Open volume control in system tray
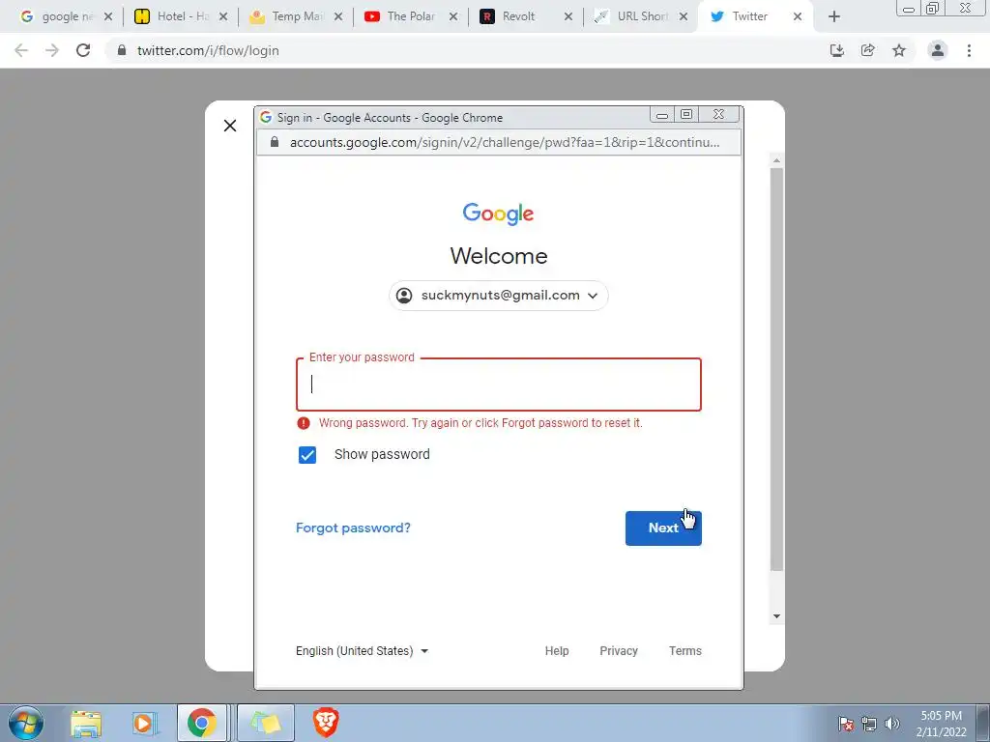Viewport: 990px width, 742px height. (892, 724)
